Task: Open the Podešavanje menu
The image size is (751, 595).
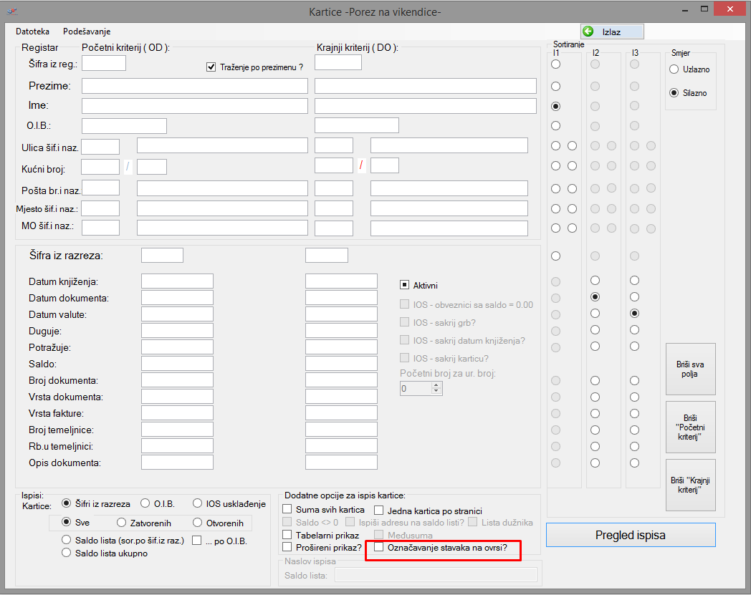Action: tap(87, 32)
